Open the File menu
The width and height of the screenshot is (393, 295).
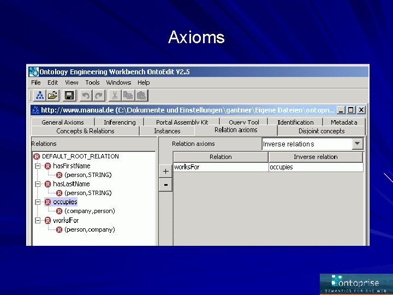[x=36, y=82]
